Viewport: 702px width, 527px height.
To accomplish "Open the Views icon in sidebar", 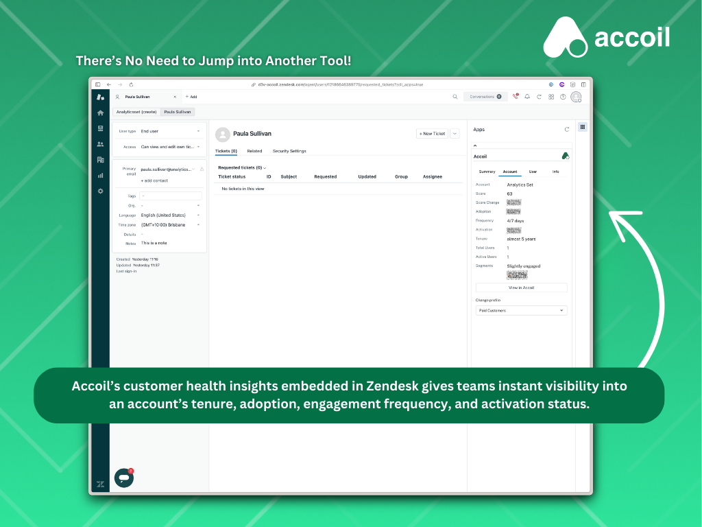I will click(x=101, y=128).
